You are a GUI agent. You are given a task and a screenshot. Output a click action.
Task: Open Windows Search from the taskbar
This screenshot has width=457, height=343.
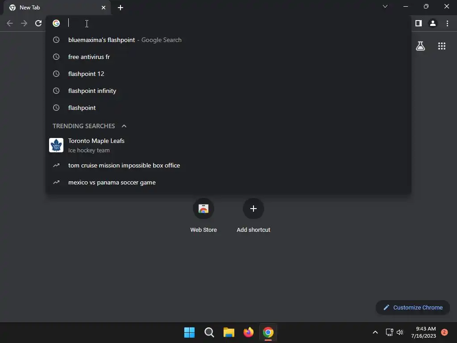[209, 332]
